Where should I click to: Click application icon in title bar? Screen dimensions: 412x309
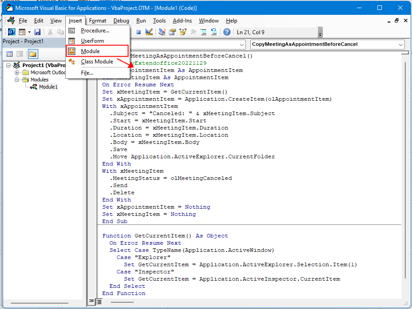point(9,8)
